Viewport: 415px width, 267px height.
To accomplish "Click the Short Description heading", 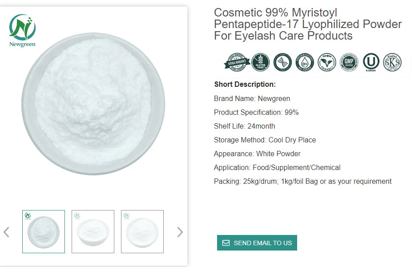I will pyautogui.click(x=245, y=85).
